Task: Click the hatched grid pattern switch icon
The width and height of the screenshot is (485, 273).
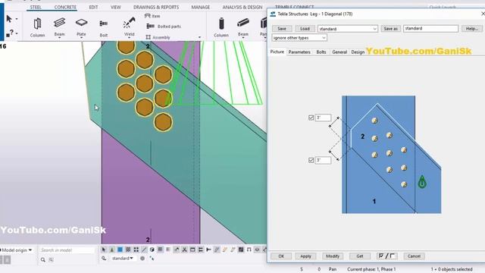Action: point(128,249)
